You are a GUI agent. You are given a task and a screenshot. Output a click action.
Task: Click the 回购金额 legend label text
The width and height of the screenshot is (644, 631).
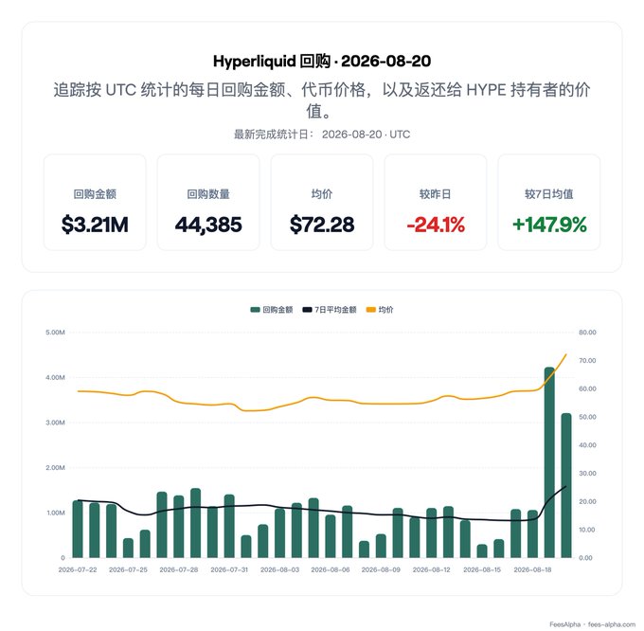(277, 309)
